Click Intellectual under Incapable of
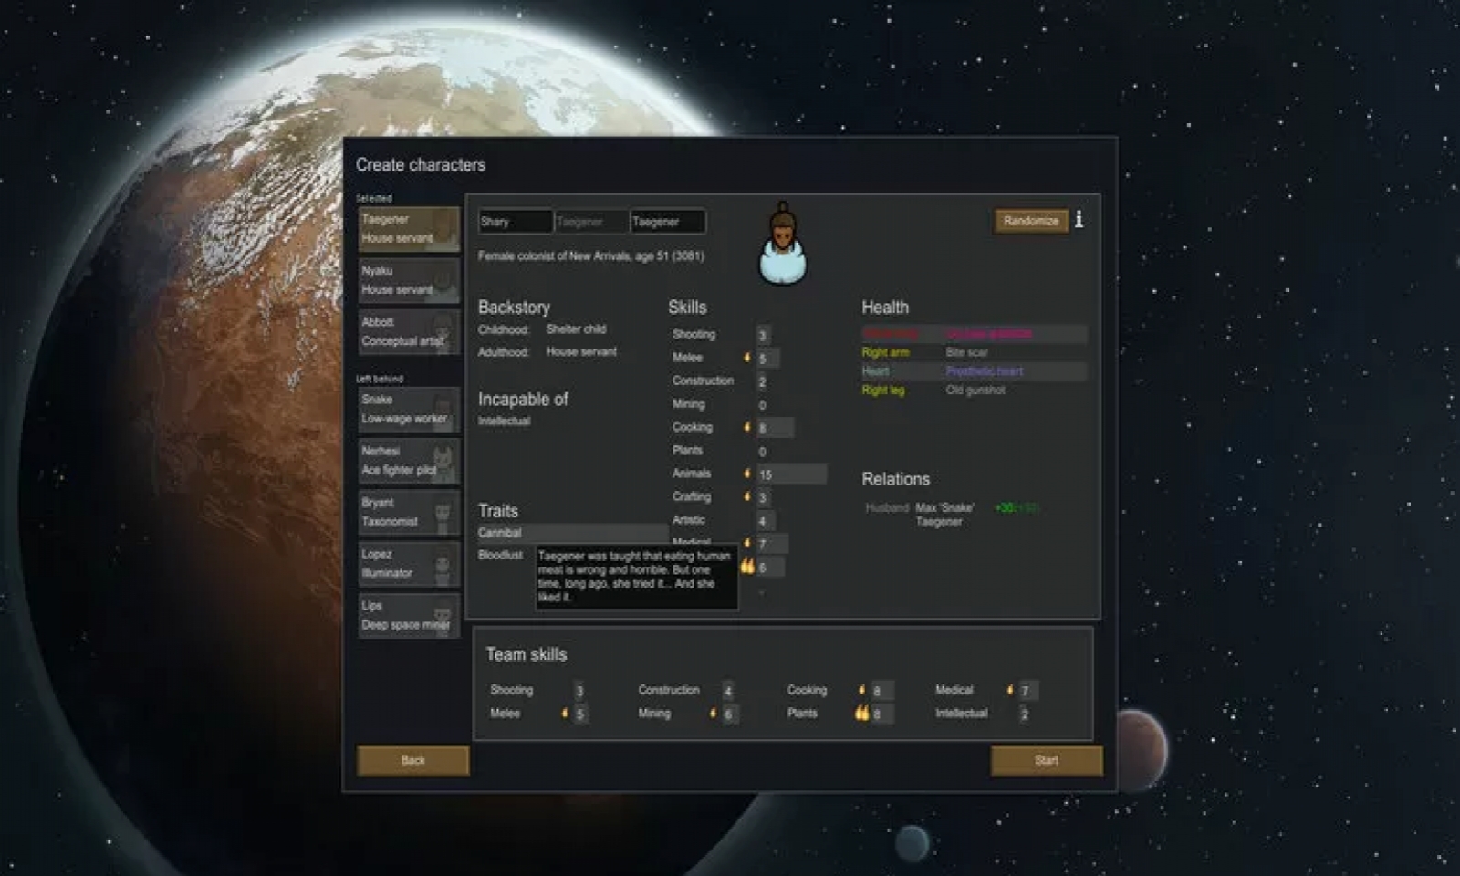This screenshot has width=1460, height=876. coord(504,421)
